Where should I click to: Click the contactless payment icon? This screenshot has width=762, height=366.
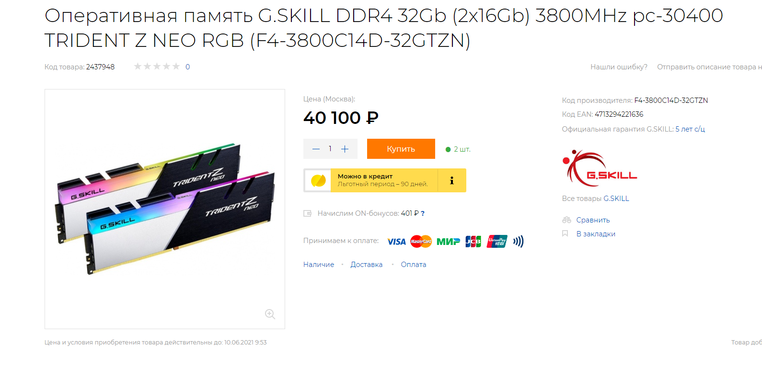518,242
